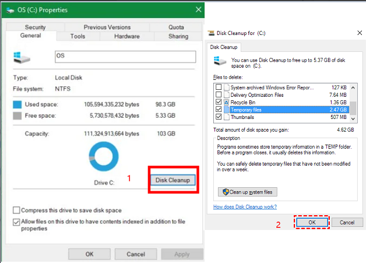Click the Recycle Bin icon in file list
366x263 pixels.
coord(226,101)
